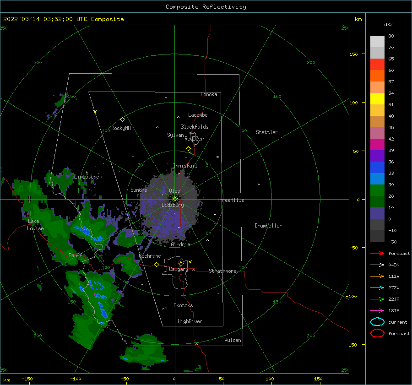Click the Okotoks town label

[183, 305]
